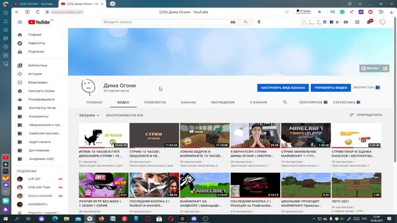Open Конкуренты in the sidebar

39,116
